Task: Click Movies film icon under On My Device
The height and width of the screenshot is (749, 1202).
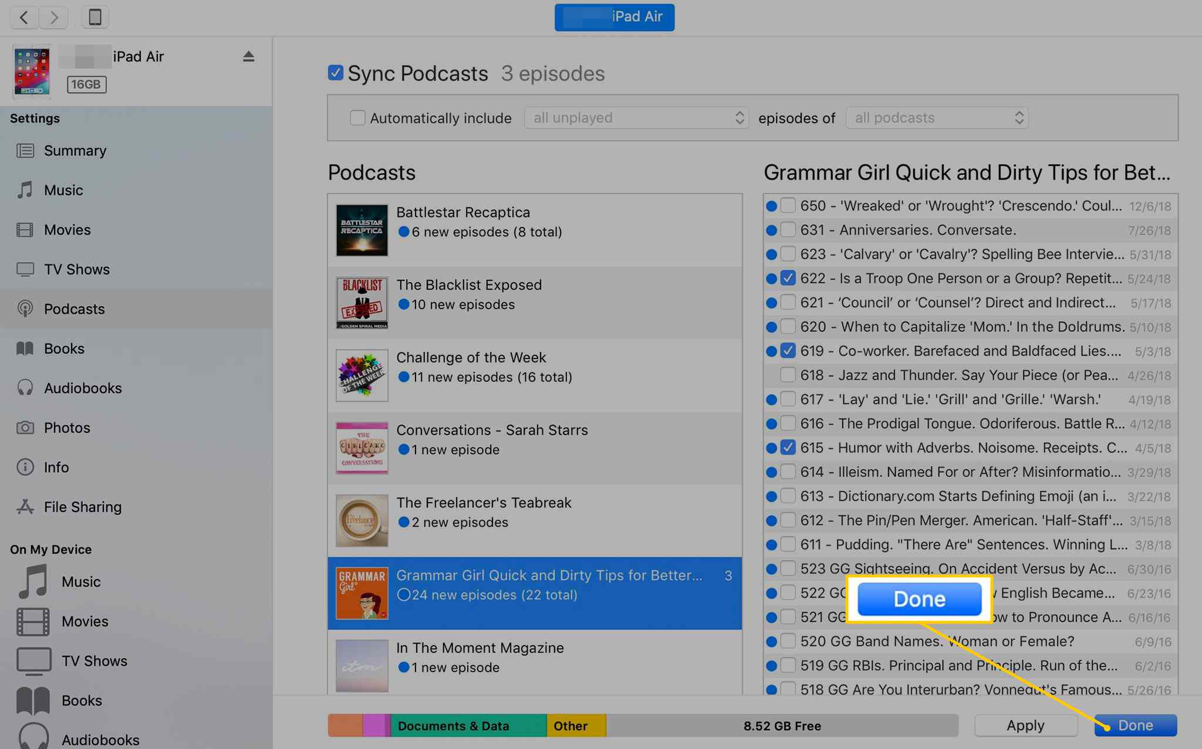Action: click(33, 622)
